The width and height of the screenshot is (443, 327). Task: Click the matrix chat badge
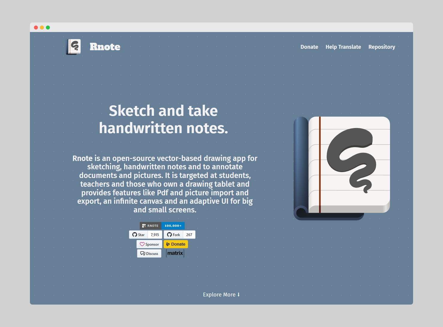[x=175, y=253]
